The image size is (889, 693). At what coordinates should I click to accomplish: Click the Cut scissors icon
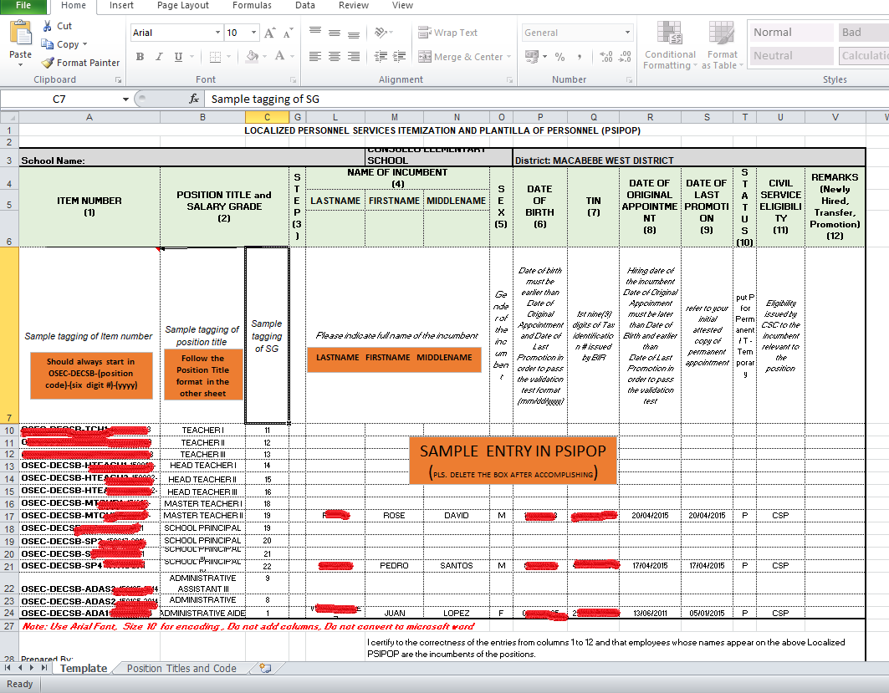(48, 26)
